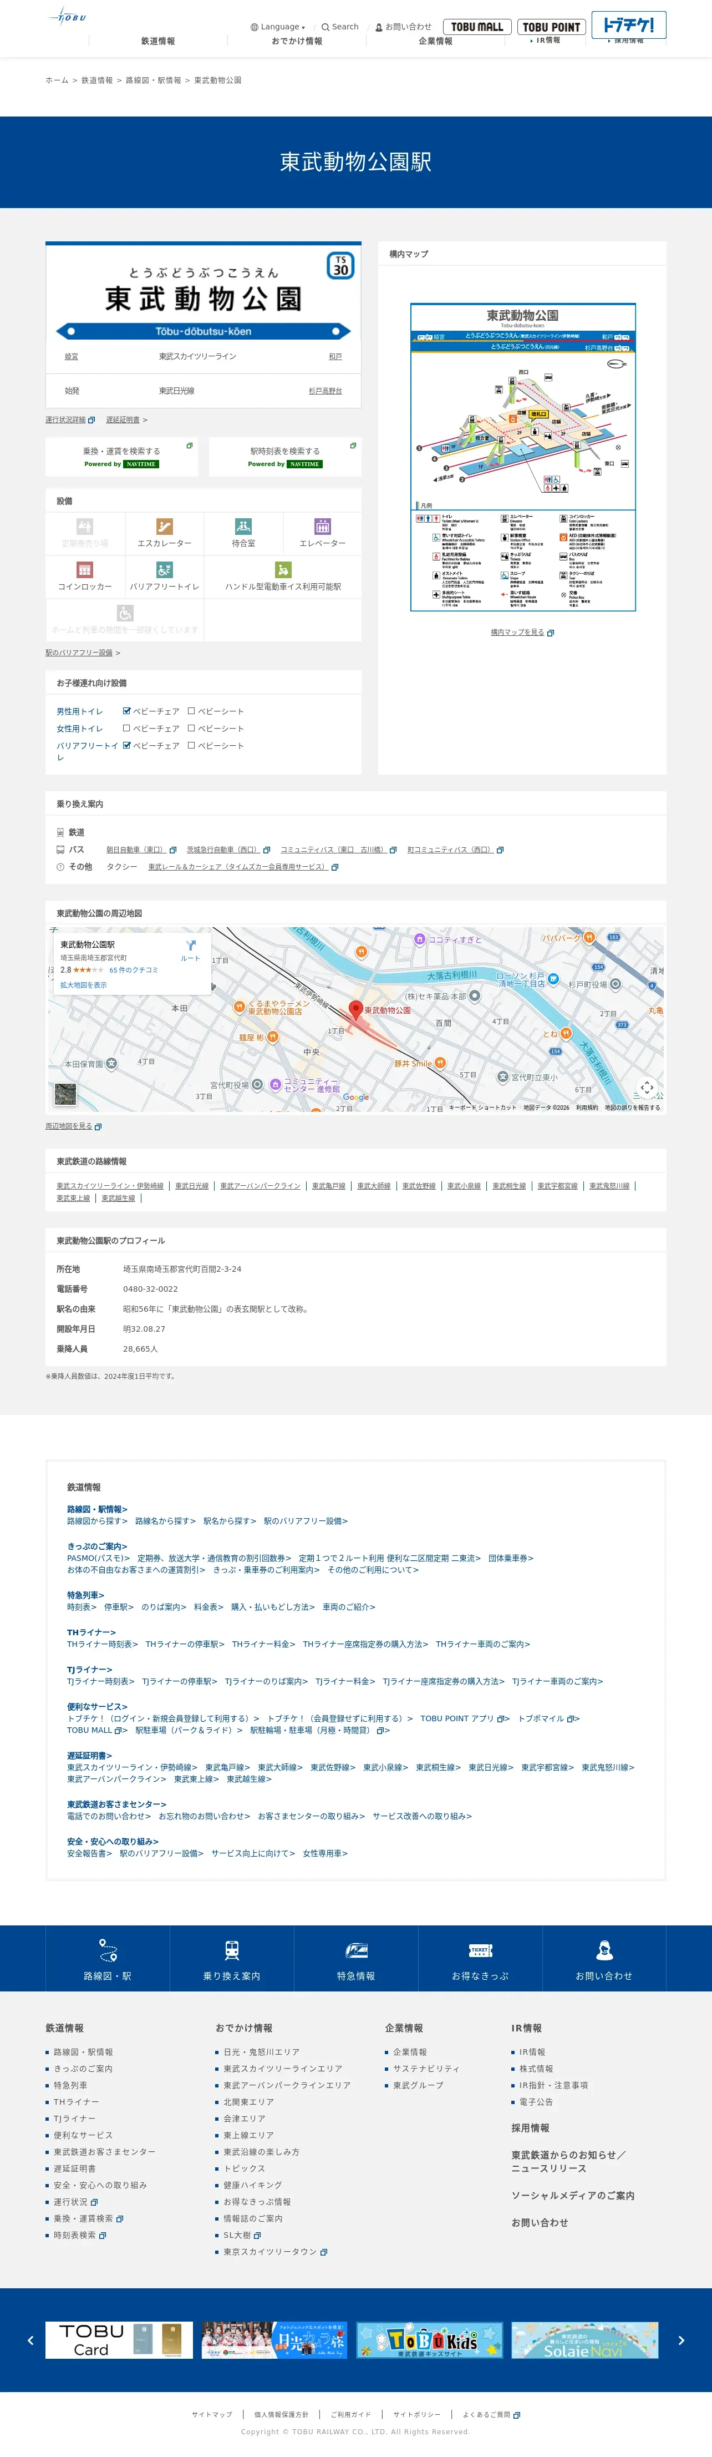Open the station 構内マップ image
The height and width of the screenshot is (2457, 712).
pyautogui.click(x=523, y=457)
